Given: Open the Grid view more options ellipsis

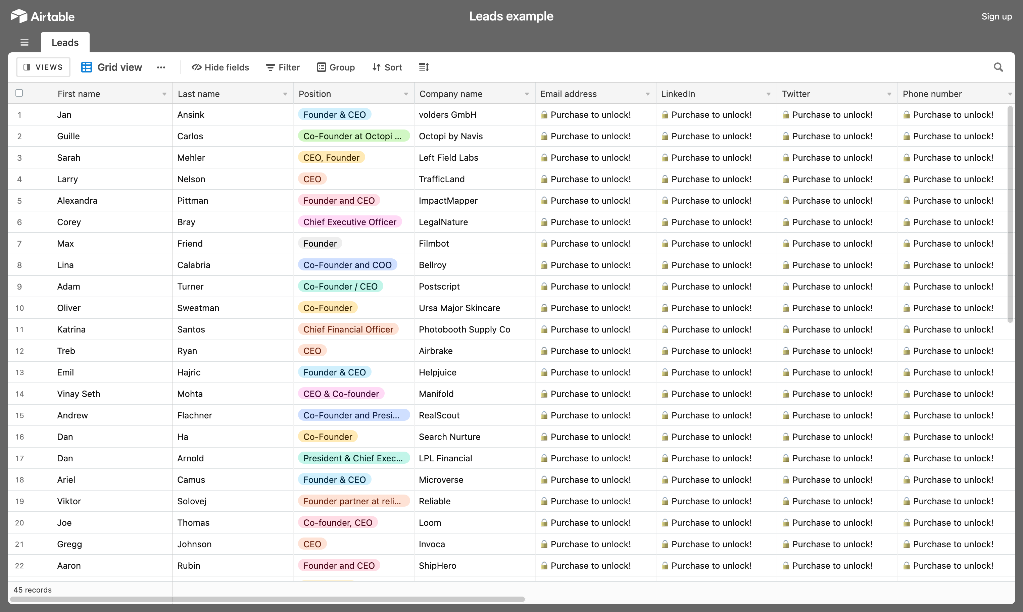Looking at the screenshot, I should click(161, 67).
